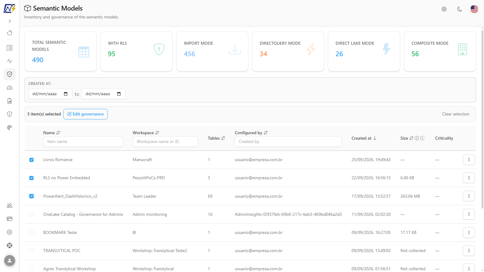Viewport: 484px width, 272px height.
Task: Open actions menu for Livros Romance row
Action: coord(469,160)
